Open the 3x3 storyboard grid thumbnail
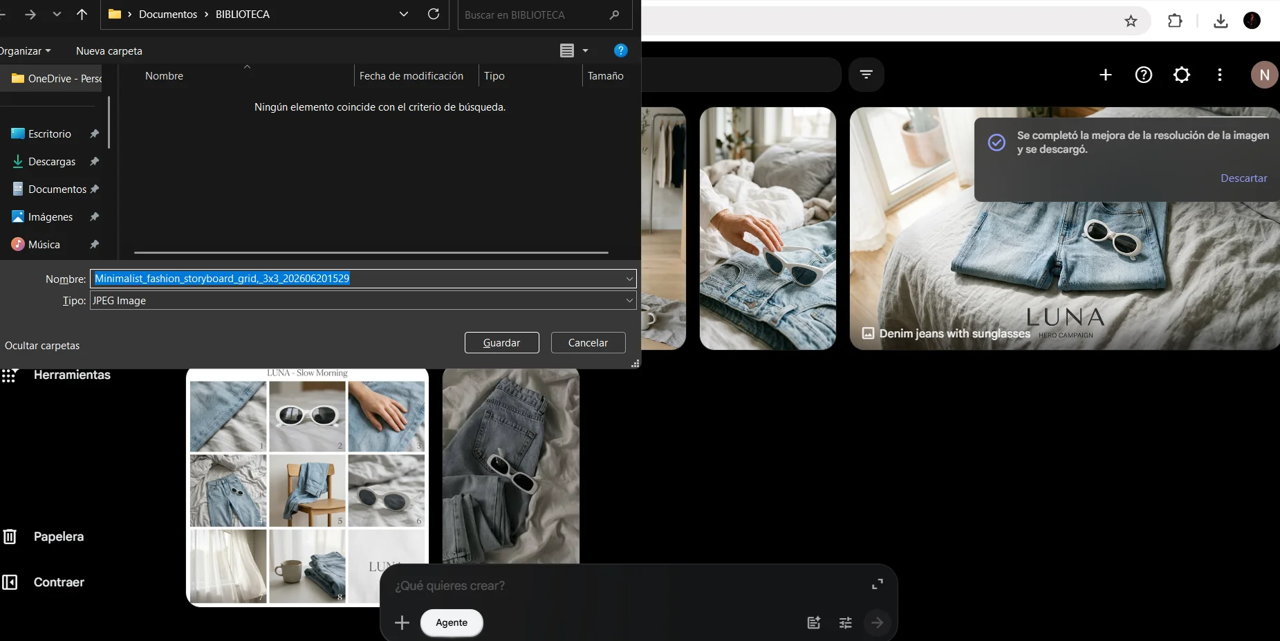 click(x=308, y=487)
